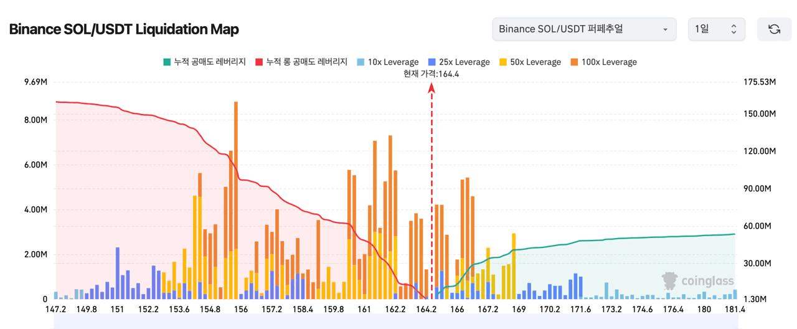Click the 169 x-axis label
This screenshot has width=797, height=329.
click(519, 310)
